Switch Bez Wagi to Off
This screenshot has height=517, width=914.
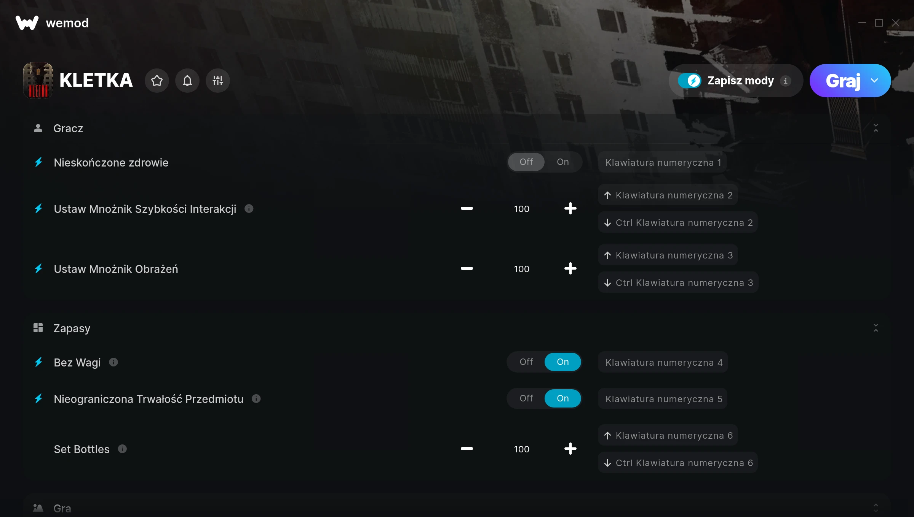click(526, 362)
